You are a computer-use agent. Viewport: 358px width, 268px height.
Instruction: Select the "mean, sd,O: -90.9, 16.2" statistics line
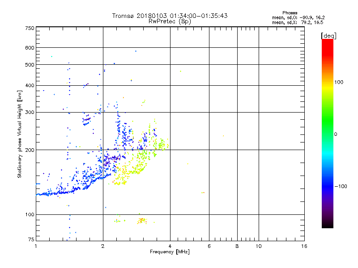click(x=298, y=17)
